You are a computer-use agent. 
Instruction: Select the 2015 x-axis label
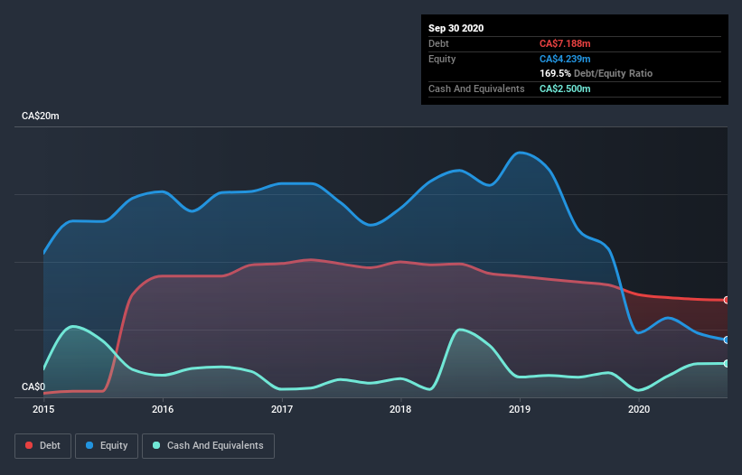pos(43,409)
